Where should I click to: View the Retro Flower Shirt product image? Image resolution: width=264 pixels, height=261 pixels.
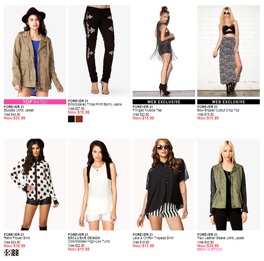35,184
